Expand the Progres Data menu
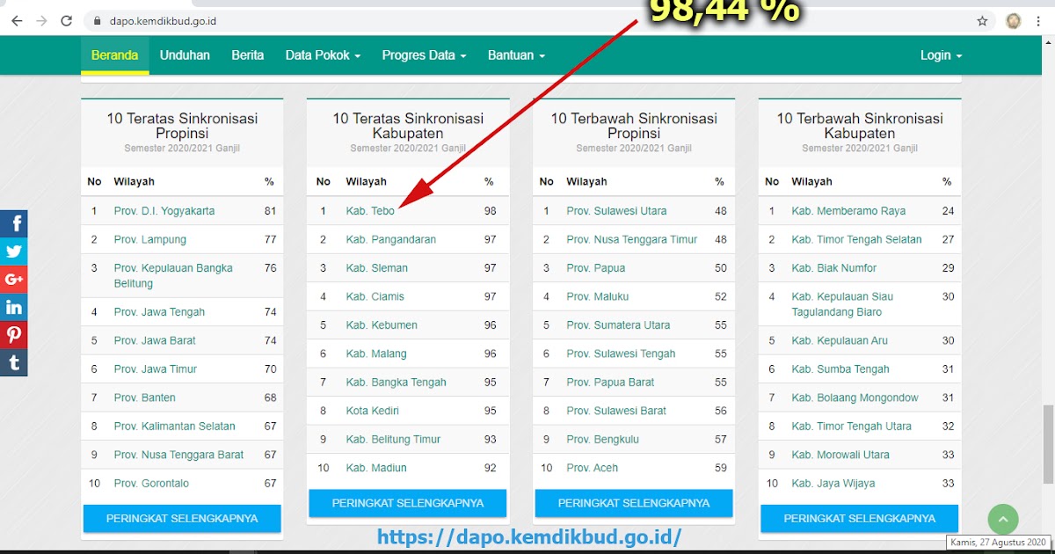 coord(424,55)
